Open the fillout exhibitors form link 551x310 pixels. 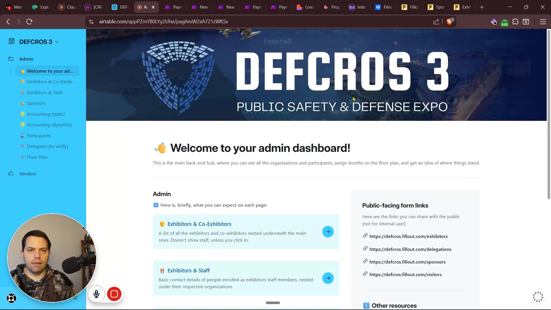(x=408, y=236)
